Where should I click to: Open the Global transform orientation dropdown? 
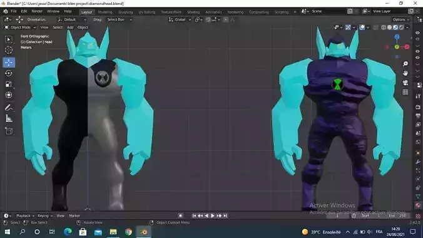180,19
